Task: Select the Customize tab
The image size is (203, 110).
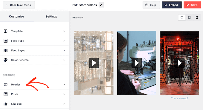Action: tap(17, 17)
